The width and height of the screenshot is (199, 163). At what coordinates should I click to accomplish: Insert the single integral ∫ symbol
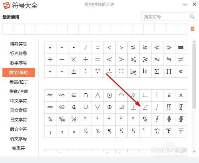(x=157, y=107)
